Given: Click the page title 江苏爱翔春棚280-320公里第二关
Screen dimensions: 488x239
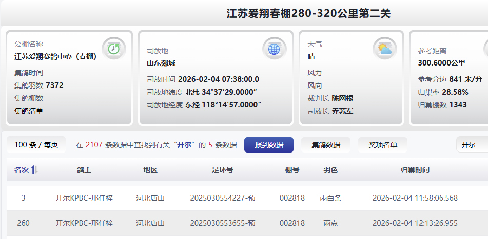Looking at the screenshot, I should tap(308, 14).
